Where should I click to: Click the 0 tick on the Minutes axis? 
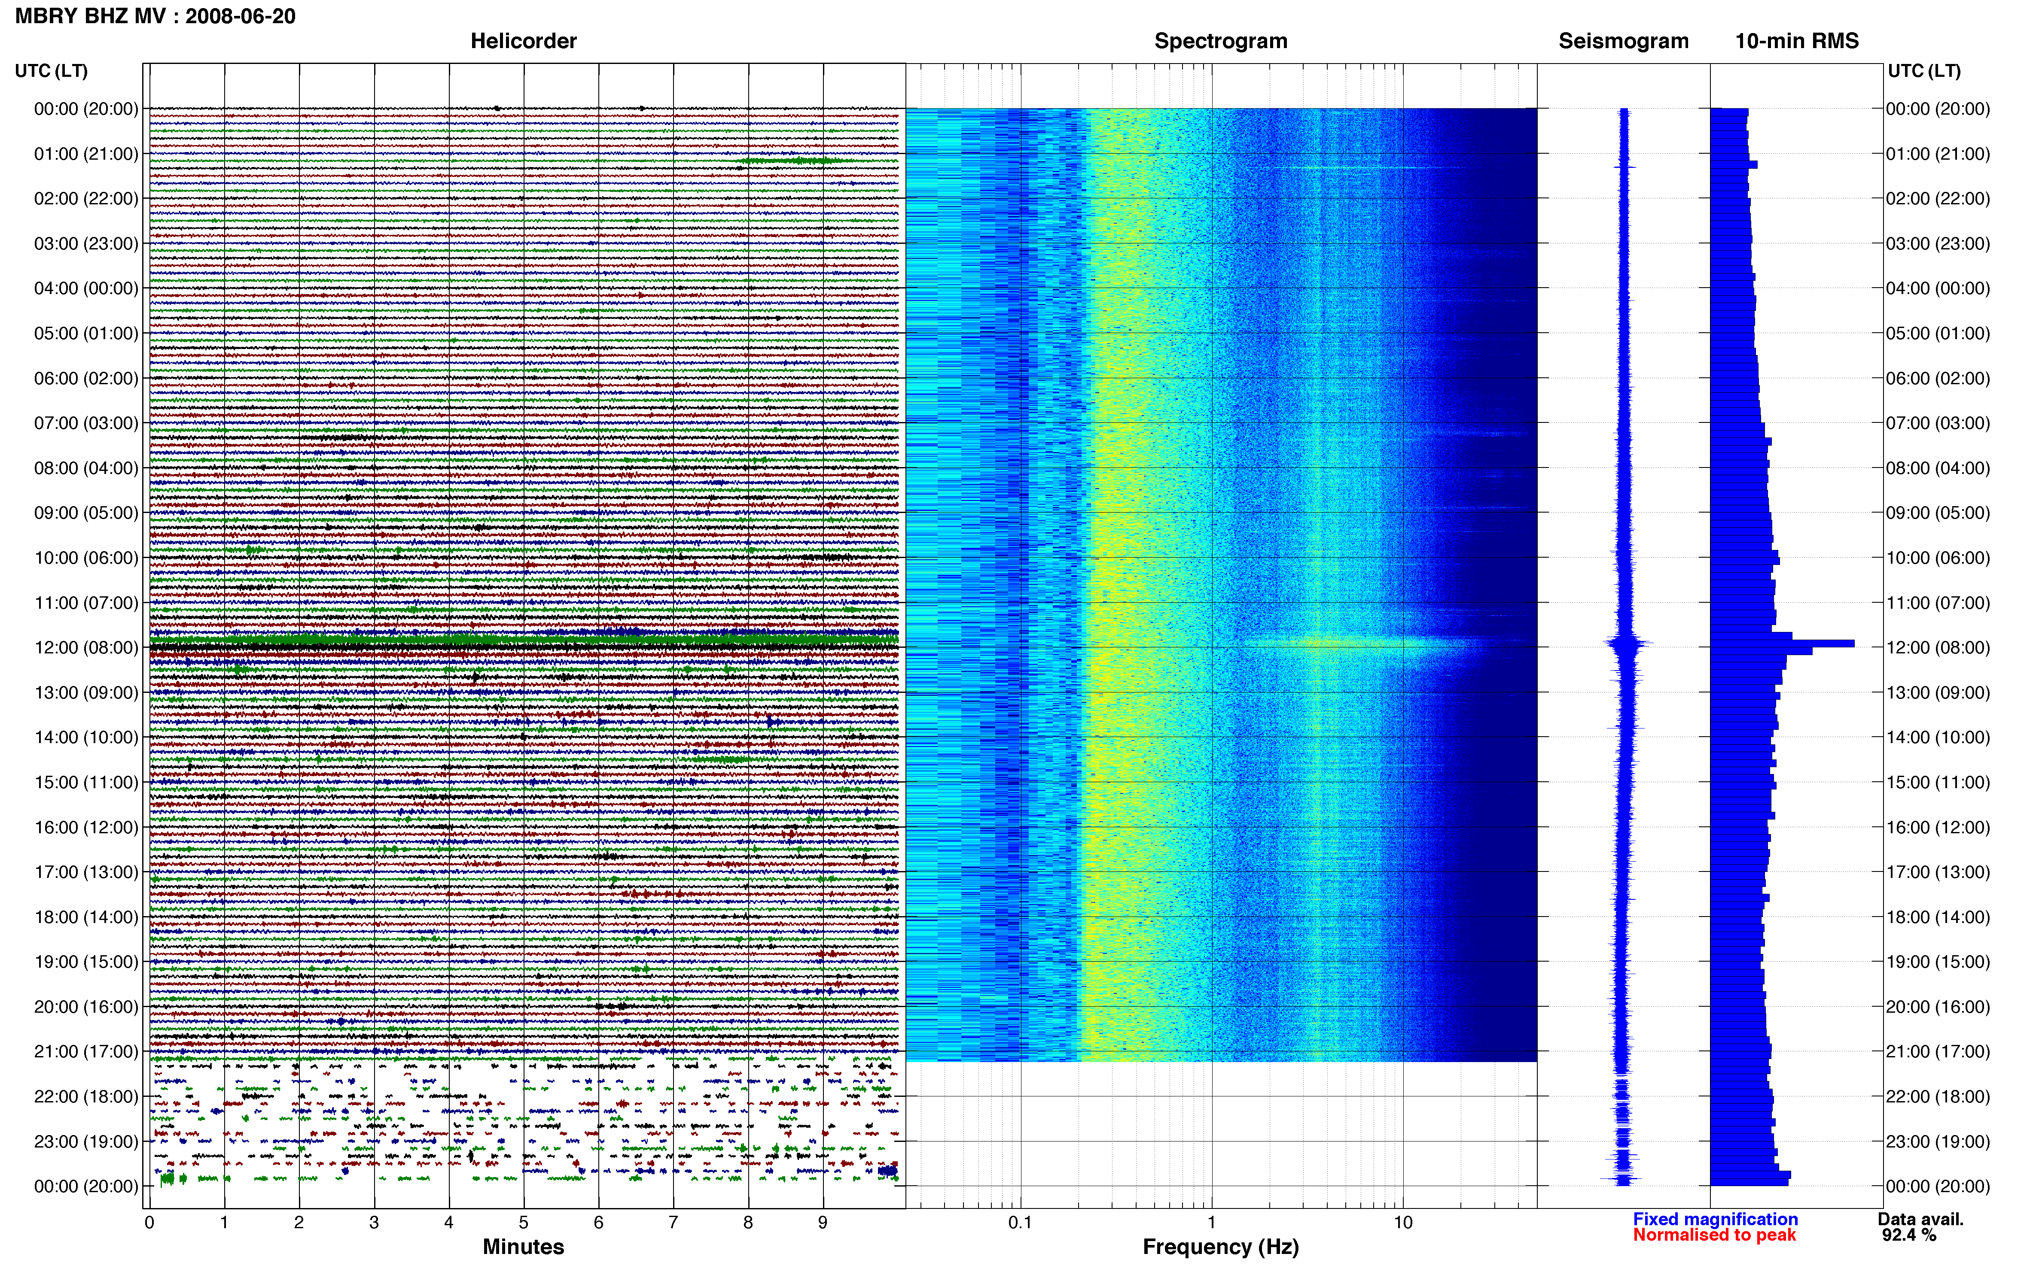click(149, 1223)
